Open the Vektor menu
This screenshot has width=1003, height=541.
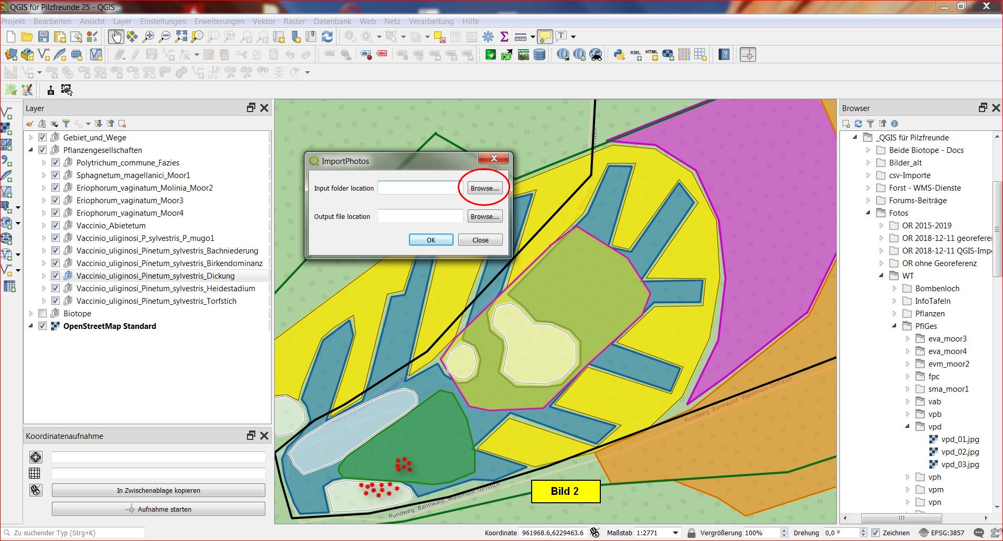(263, 21)
